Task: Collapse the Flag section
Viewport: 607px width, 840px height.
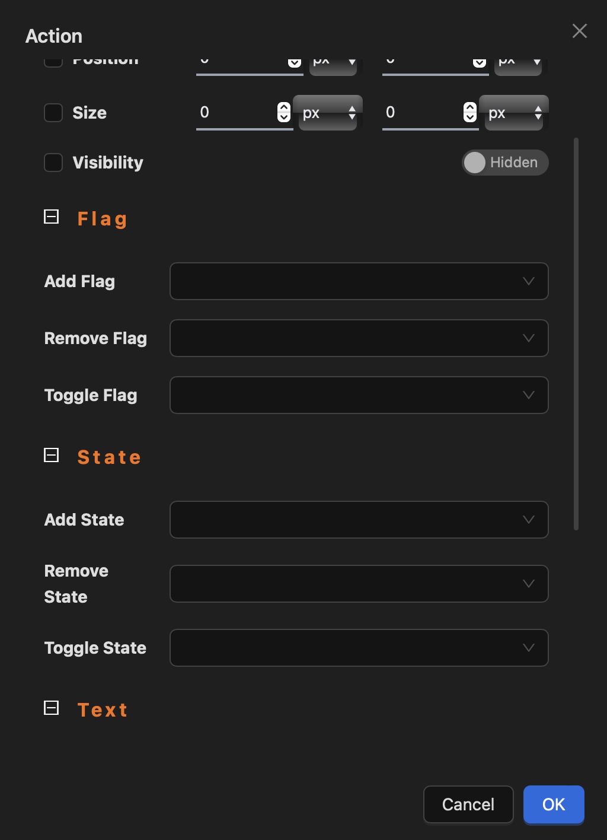Action: pyautogui.click(x=52, y=217)
